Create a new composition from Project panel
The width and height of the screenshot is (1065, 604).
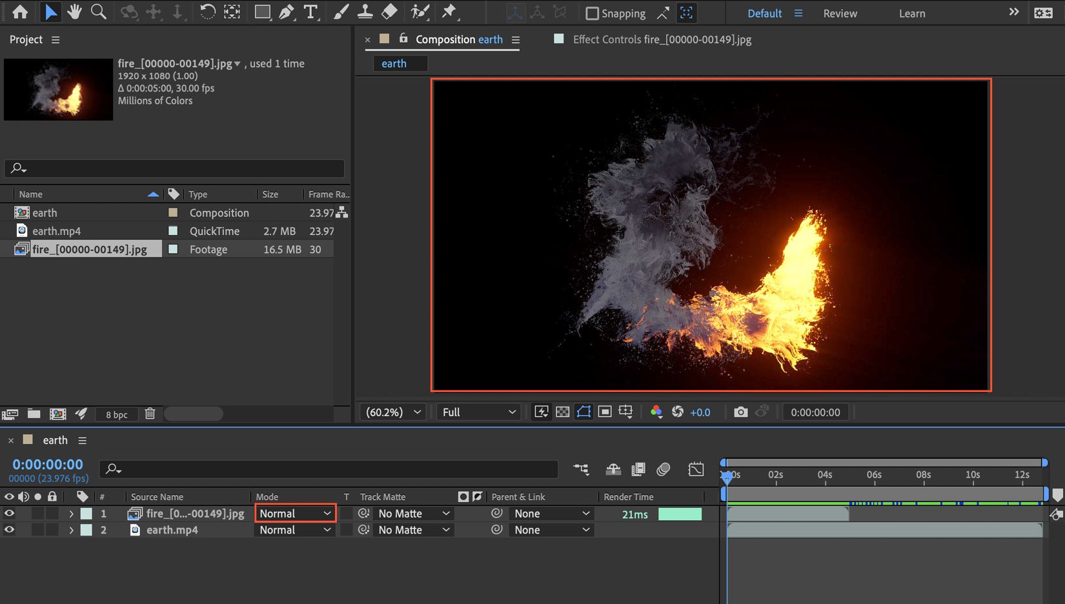[58, 414]
